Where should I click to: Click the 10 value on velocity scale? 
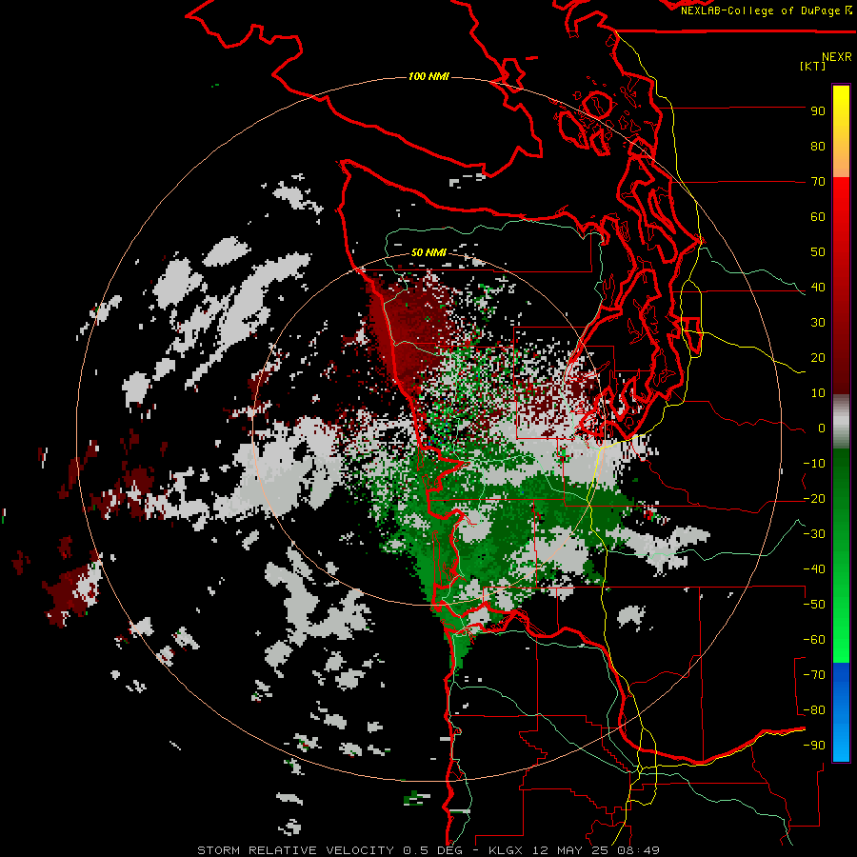(x=818, y=393)
